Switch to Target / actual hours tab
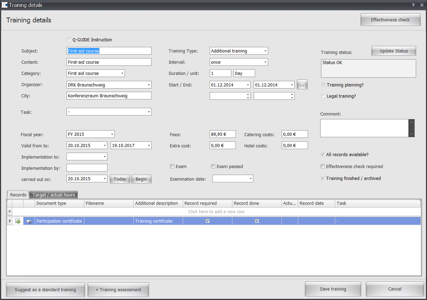This screenshot has height=300, width=427. [54, 195]
